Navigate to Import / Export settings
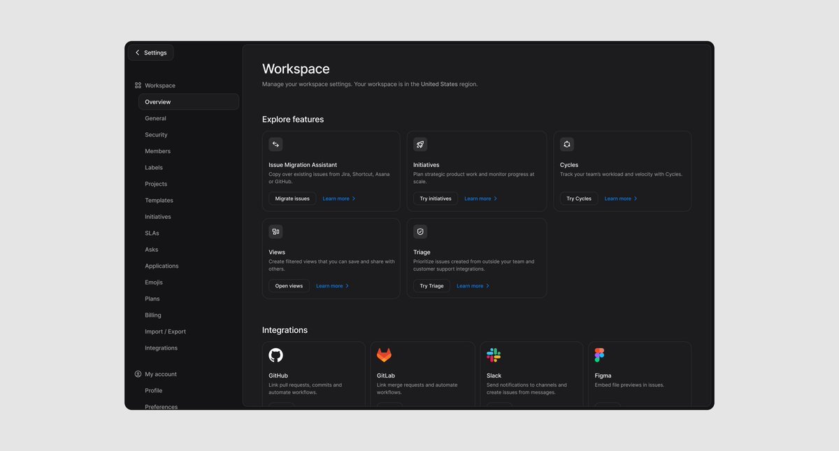 pyautogui.click(x=165, y=331)
